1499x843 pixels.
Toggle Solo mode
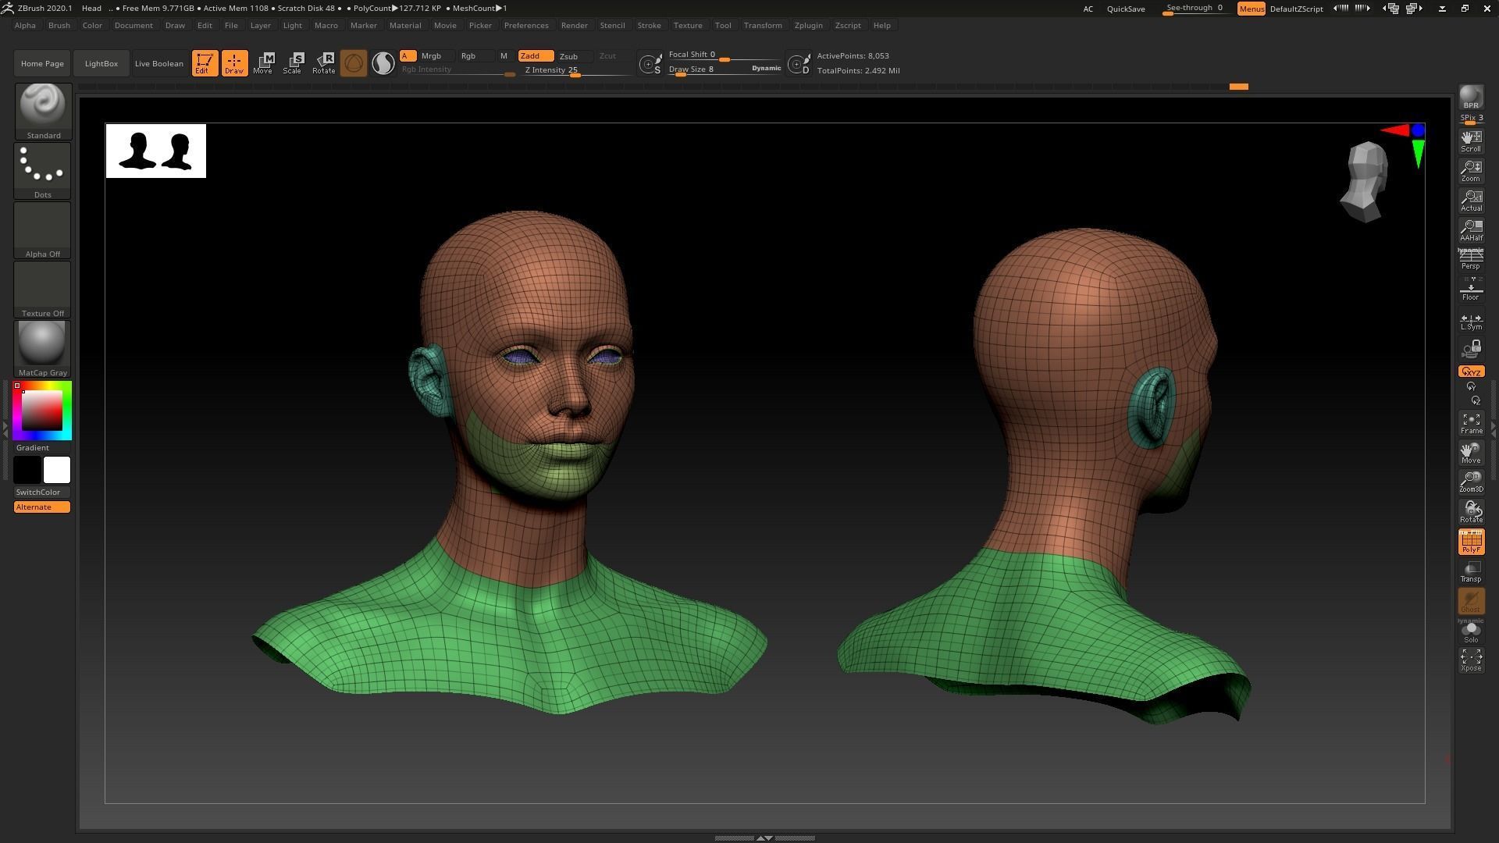1471,631
